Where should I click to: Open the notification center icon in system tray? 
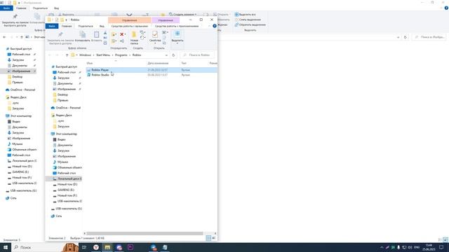click(x=441, y=247)
